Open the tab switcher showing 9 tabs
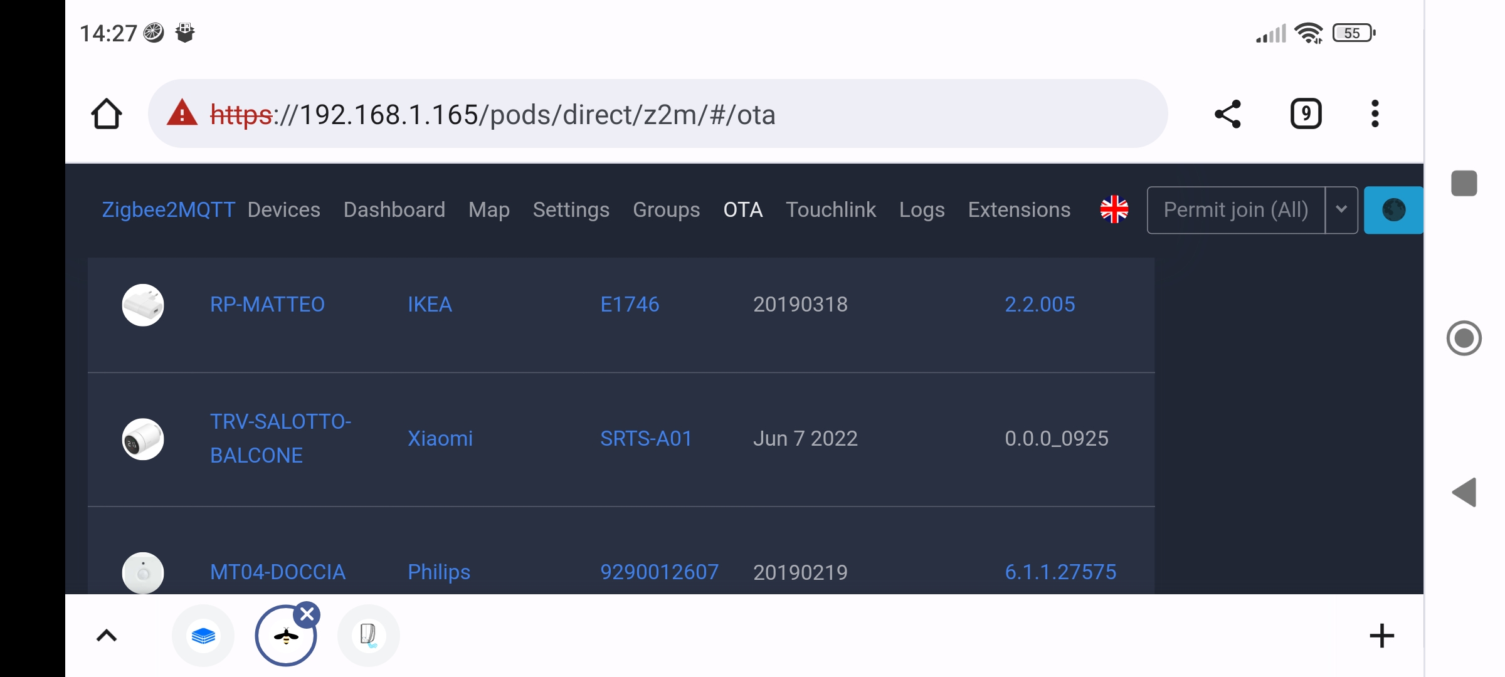The height and width of the screenshot is (677, 1505). 1306,114
